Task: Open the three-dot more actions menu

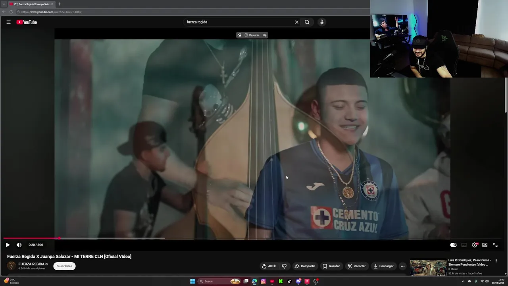Action: point(402,266)
